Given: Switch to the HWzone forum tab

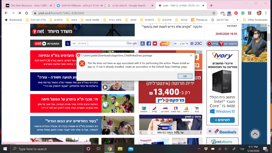Looking at the screenshot, I should (x=80, y=5).
